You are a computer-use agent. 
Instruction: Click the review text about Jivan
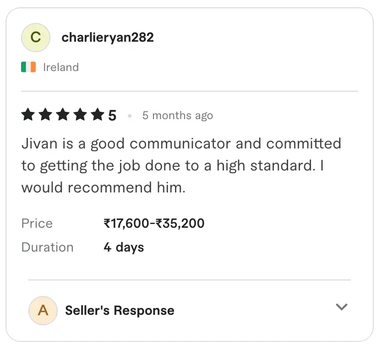click(181, 165)
